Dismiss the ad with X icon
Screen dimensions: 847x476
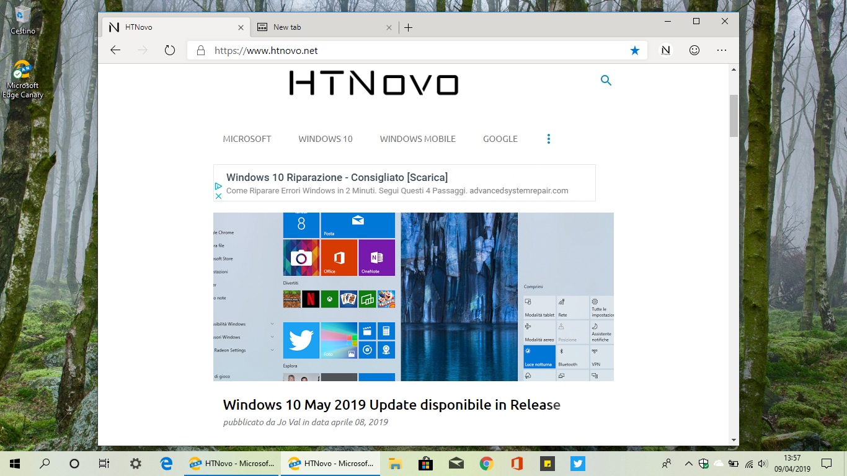click(218, 196)
